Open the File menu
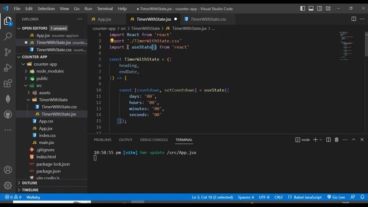Image resolution: width=368 pixels, height=207 pixels. (x=17, y=9)
